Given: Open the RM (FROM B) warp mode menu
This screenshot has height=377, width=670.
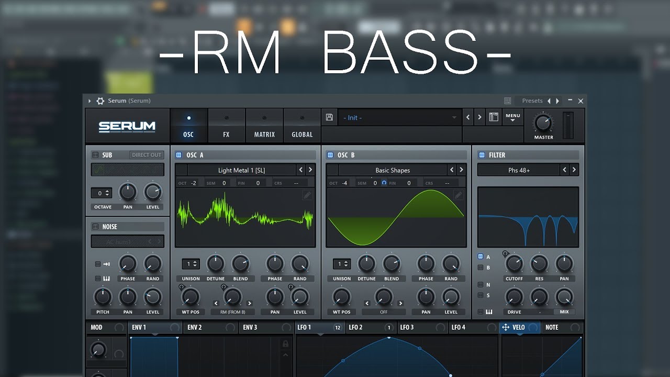Looking at the screenshot, I should pyautogui.click(x=232, y=312).
